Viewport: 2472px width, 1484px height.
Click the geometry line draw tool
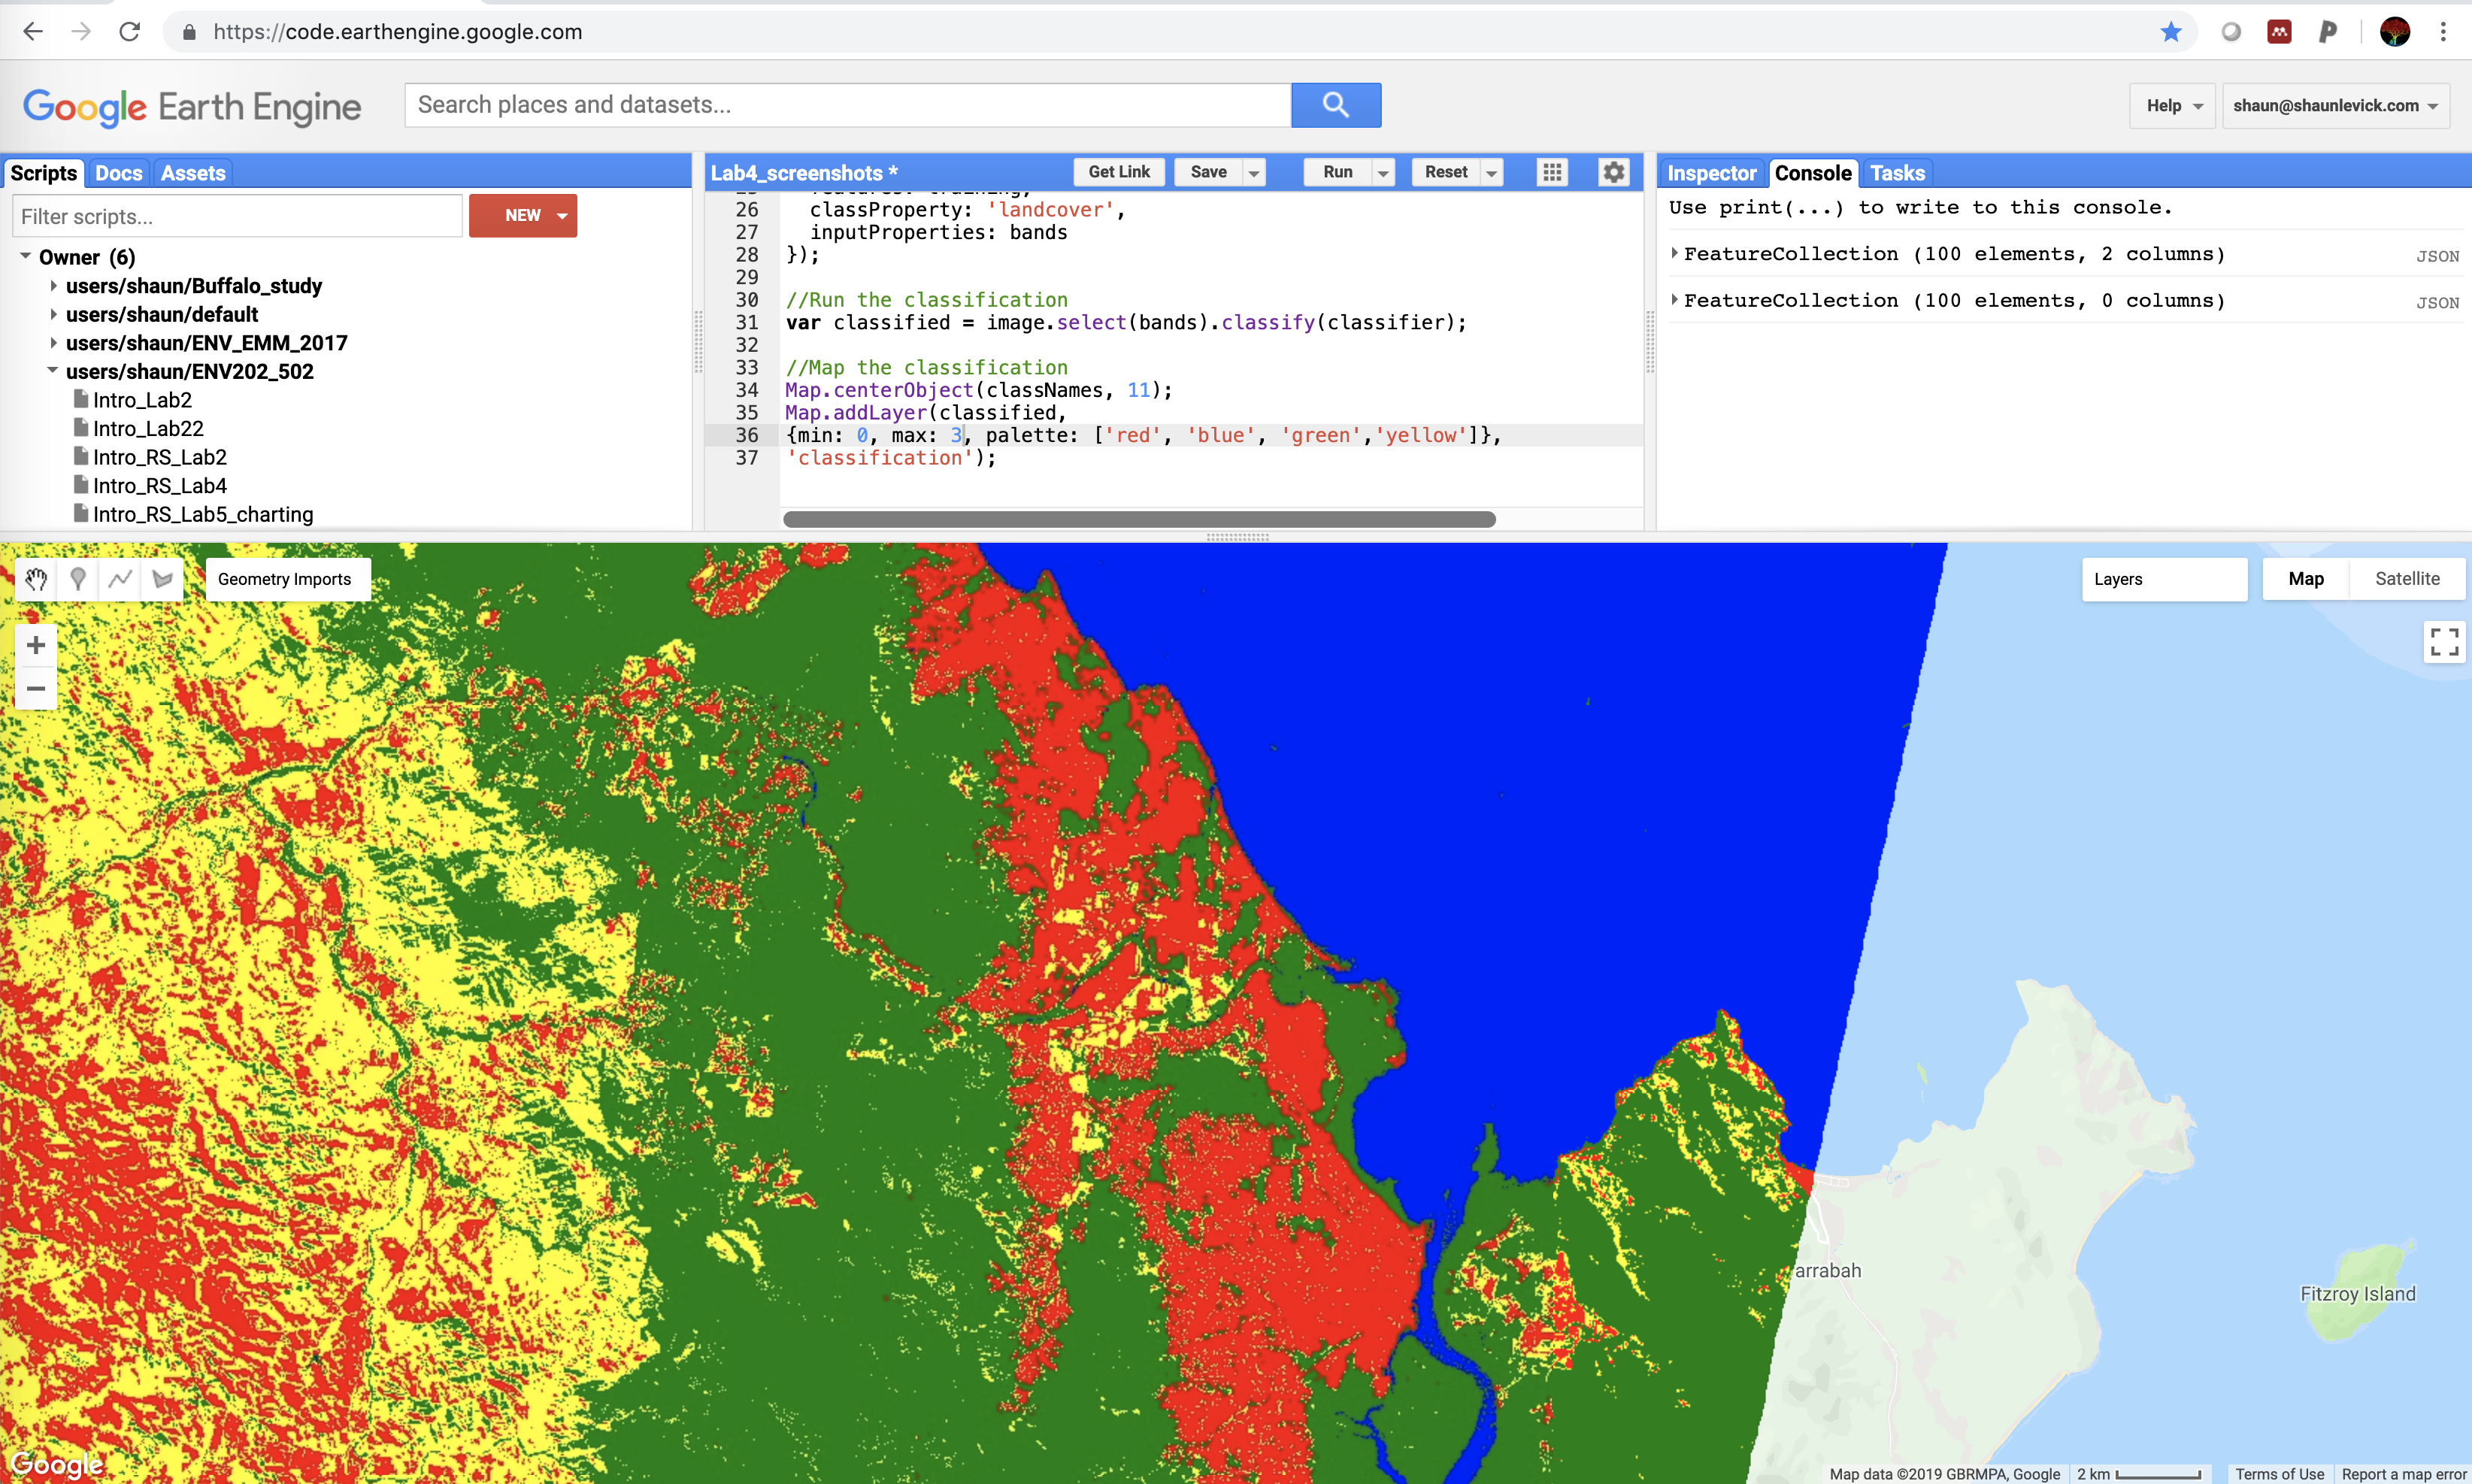tap(120, 577)
